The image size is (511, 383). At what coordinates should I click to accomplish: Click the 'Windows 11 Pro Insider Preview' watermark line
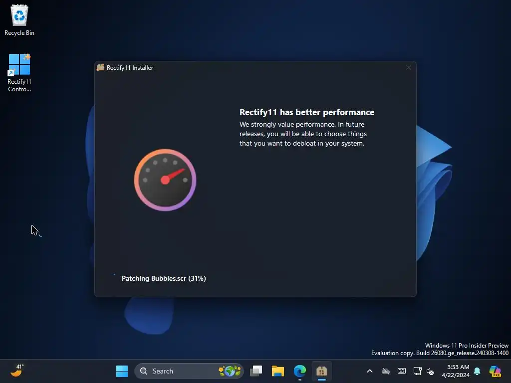pyautogui.click(x=467, y=345)
